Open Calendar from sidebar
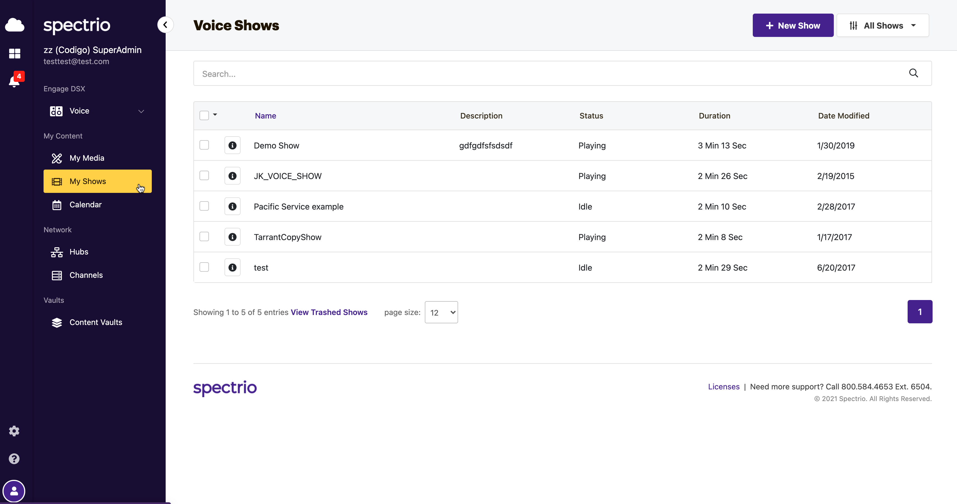Screen dimensions: 957x504 pos(97,205)
